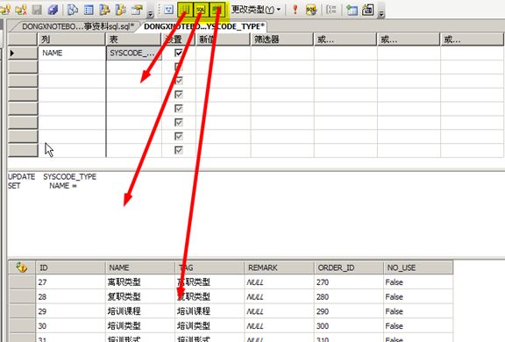The image size is (505, 342).
Task: Click TAG cell 培训类型
Action: click(x=210, y=326)
